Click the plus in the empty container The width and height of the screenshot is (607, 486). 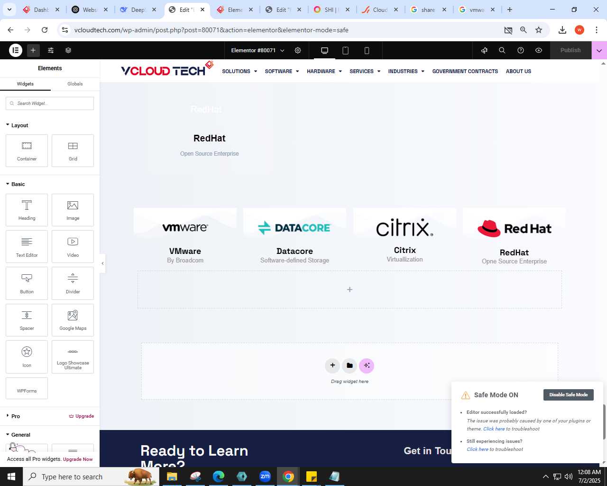pyautogui.click(x=349, y=290)
